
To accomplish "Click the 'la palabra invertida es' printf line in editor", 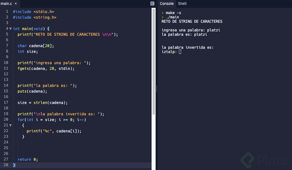I will 61,114.
